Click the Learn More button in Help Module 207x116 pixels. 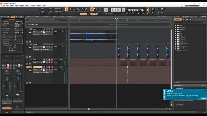[x=179, y=104]
